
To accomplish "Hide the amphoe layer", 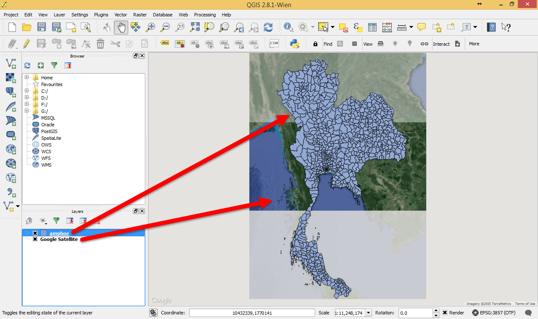I will [x=35, y=233].
